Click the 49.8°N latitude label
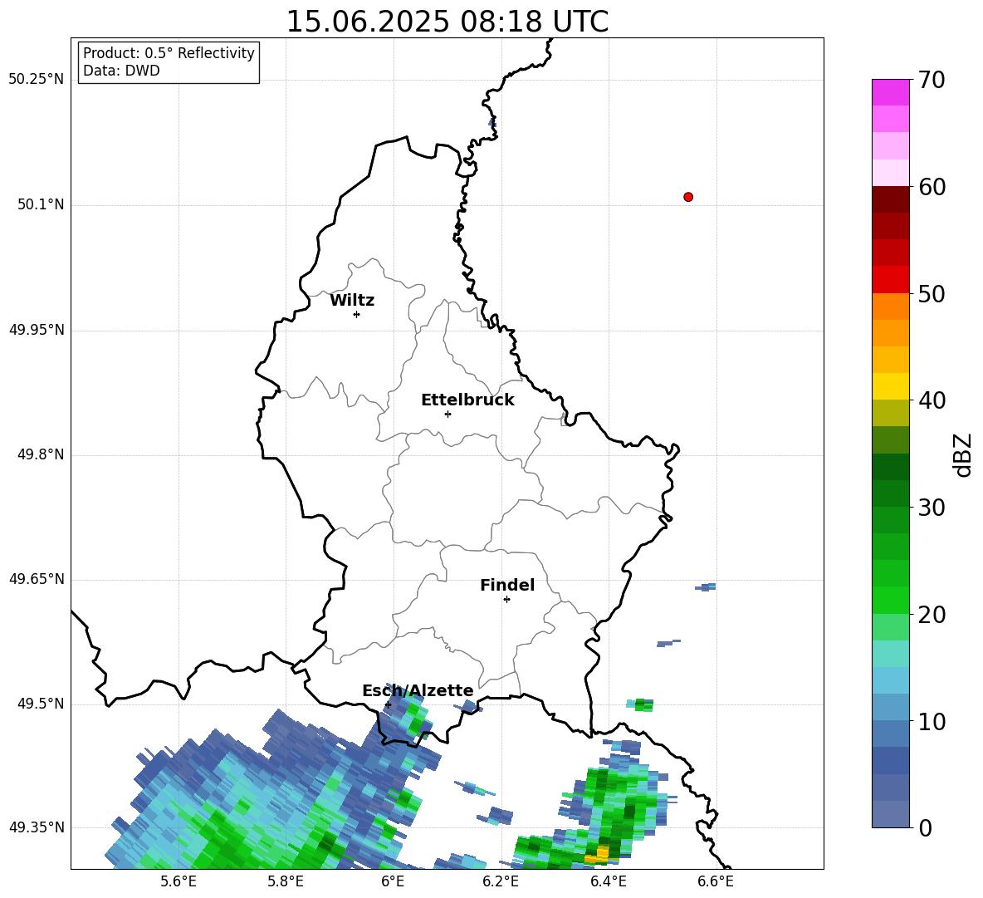983x898 pixels. (41, 454)
